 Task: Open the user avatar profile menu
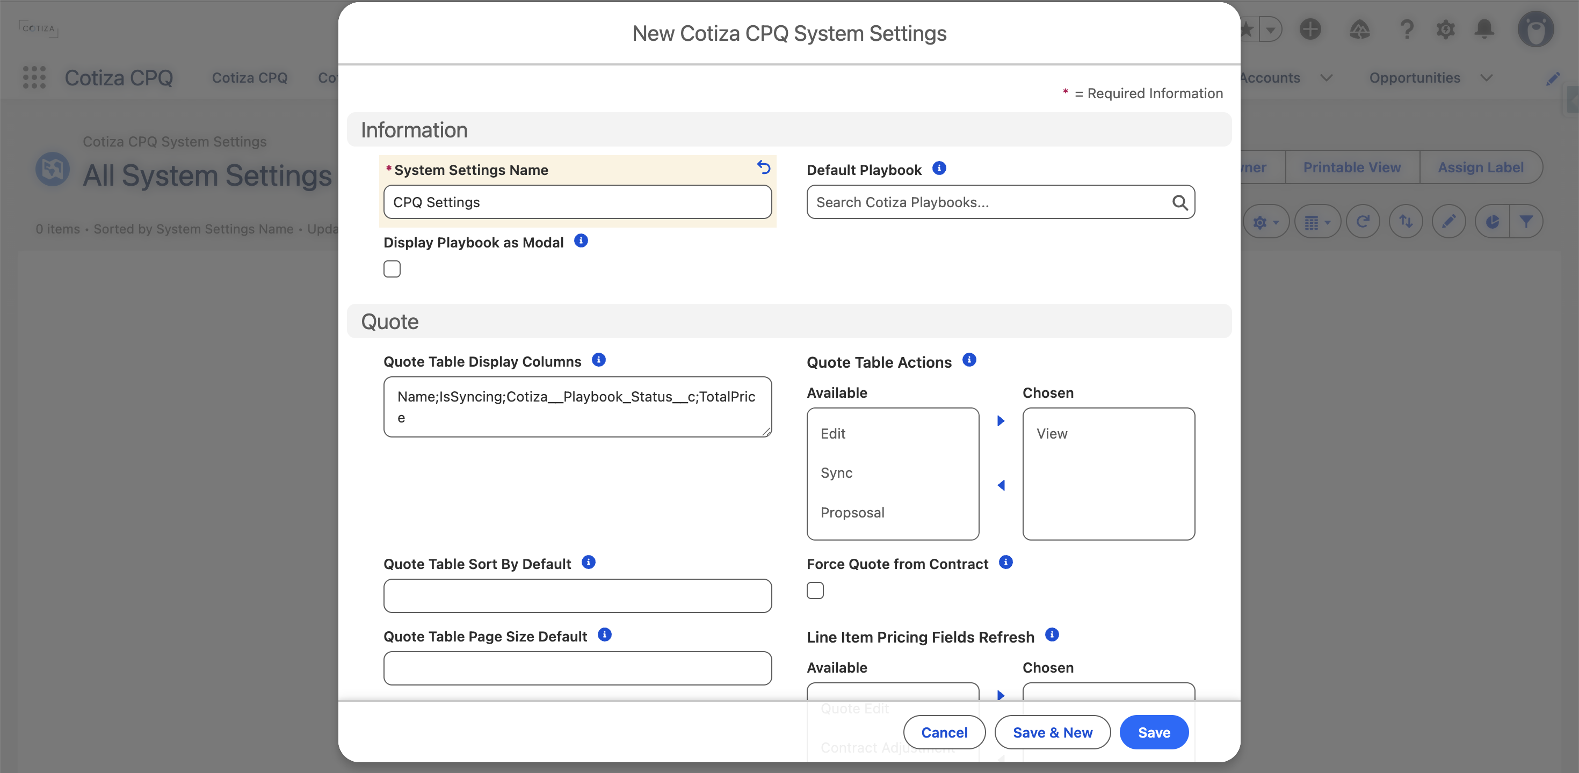[1535, 29]
